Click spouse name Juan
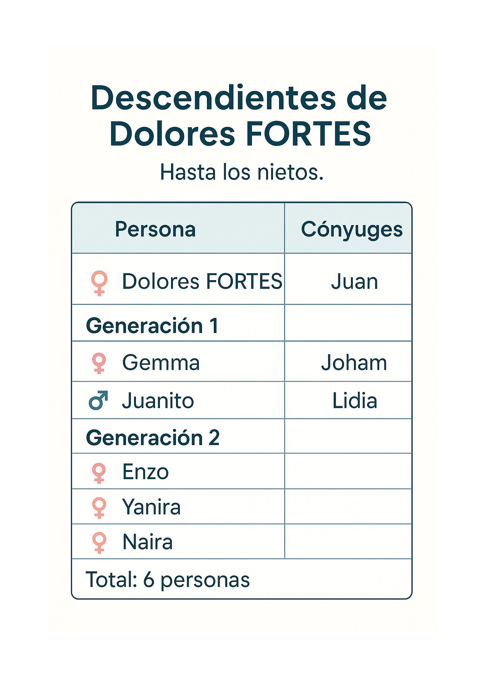The width and height of the screenshot is (483, 684). tap(354, 282)
